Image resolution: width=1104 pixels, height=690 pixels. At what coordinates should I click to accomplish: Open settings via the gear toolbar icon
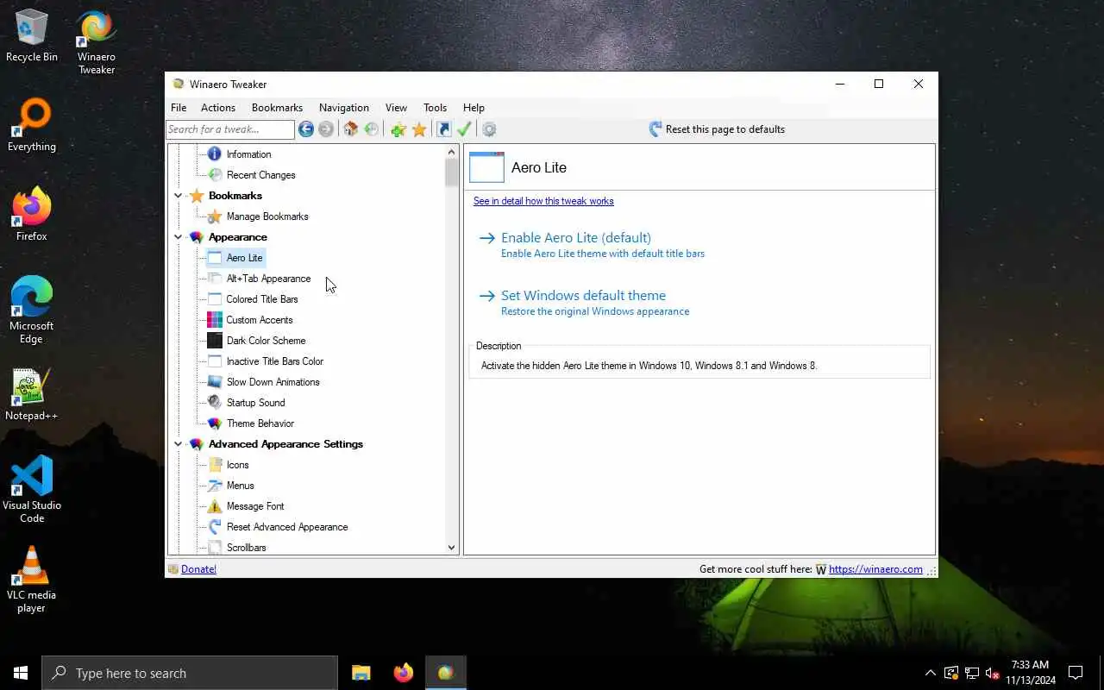(x=489, y=129)
